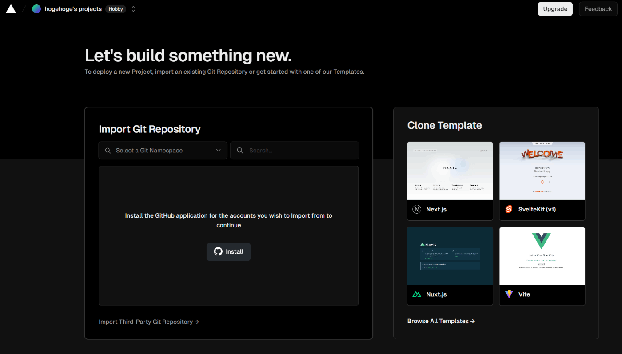This screenshot has height=354, width=622.
Task: Click the Let's build something new heading
Action: tap(188, 56)
